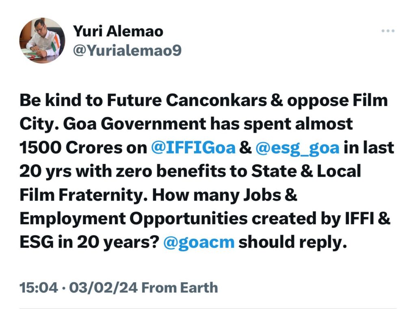Click the From Earth location label
The height and width of the screenshot is (309, 416).
click(180, 288)
